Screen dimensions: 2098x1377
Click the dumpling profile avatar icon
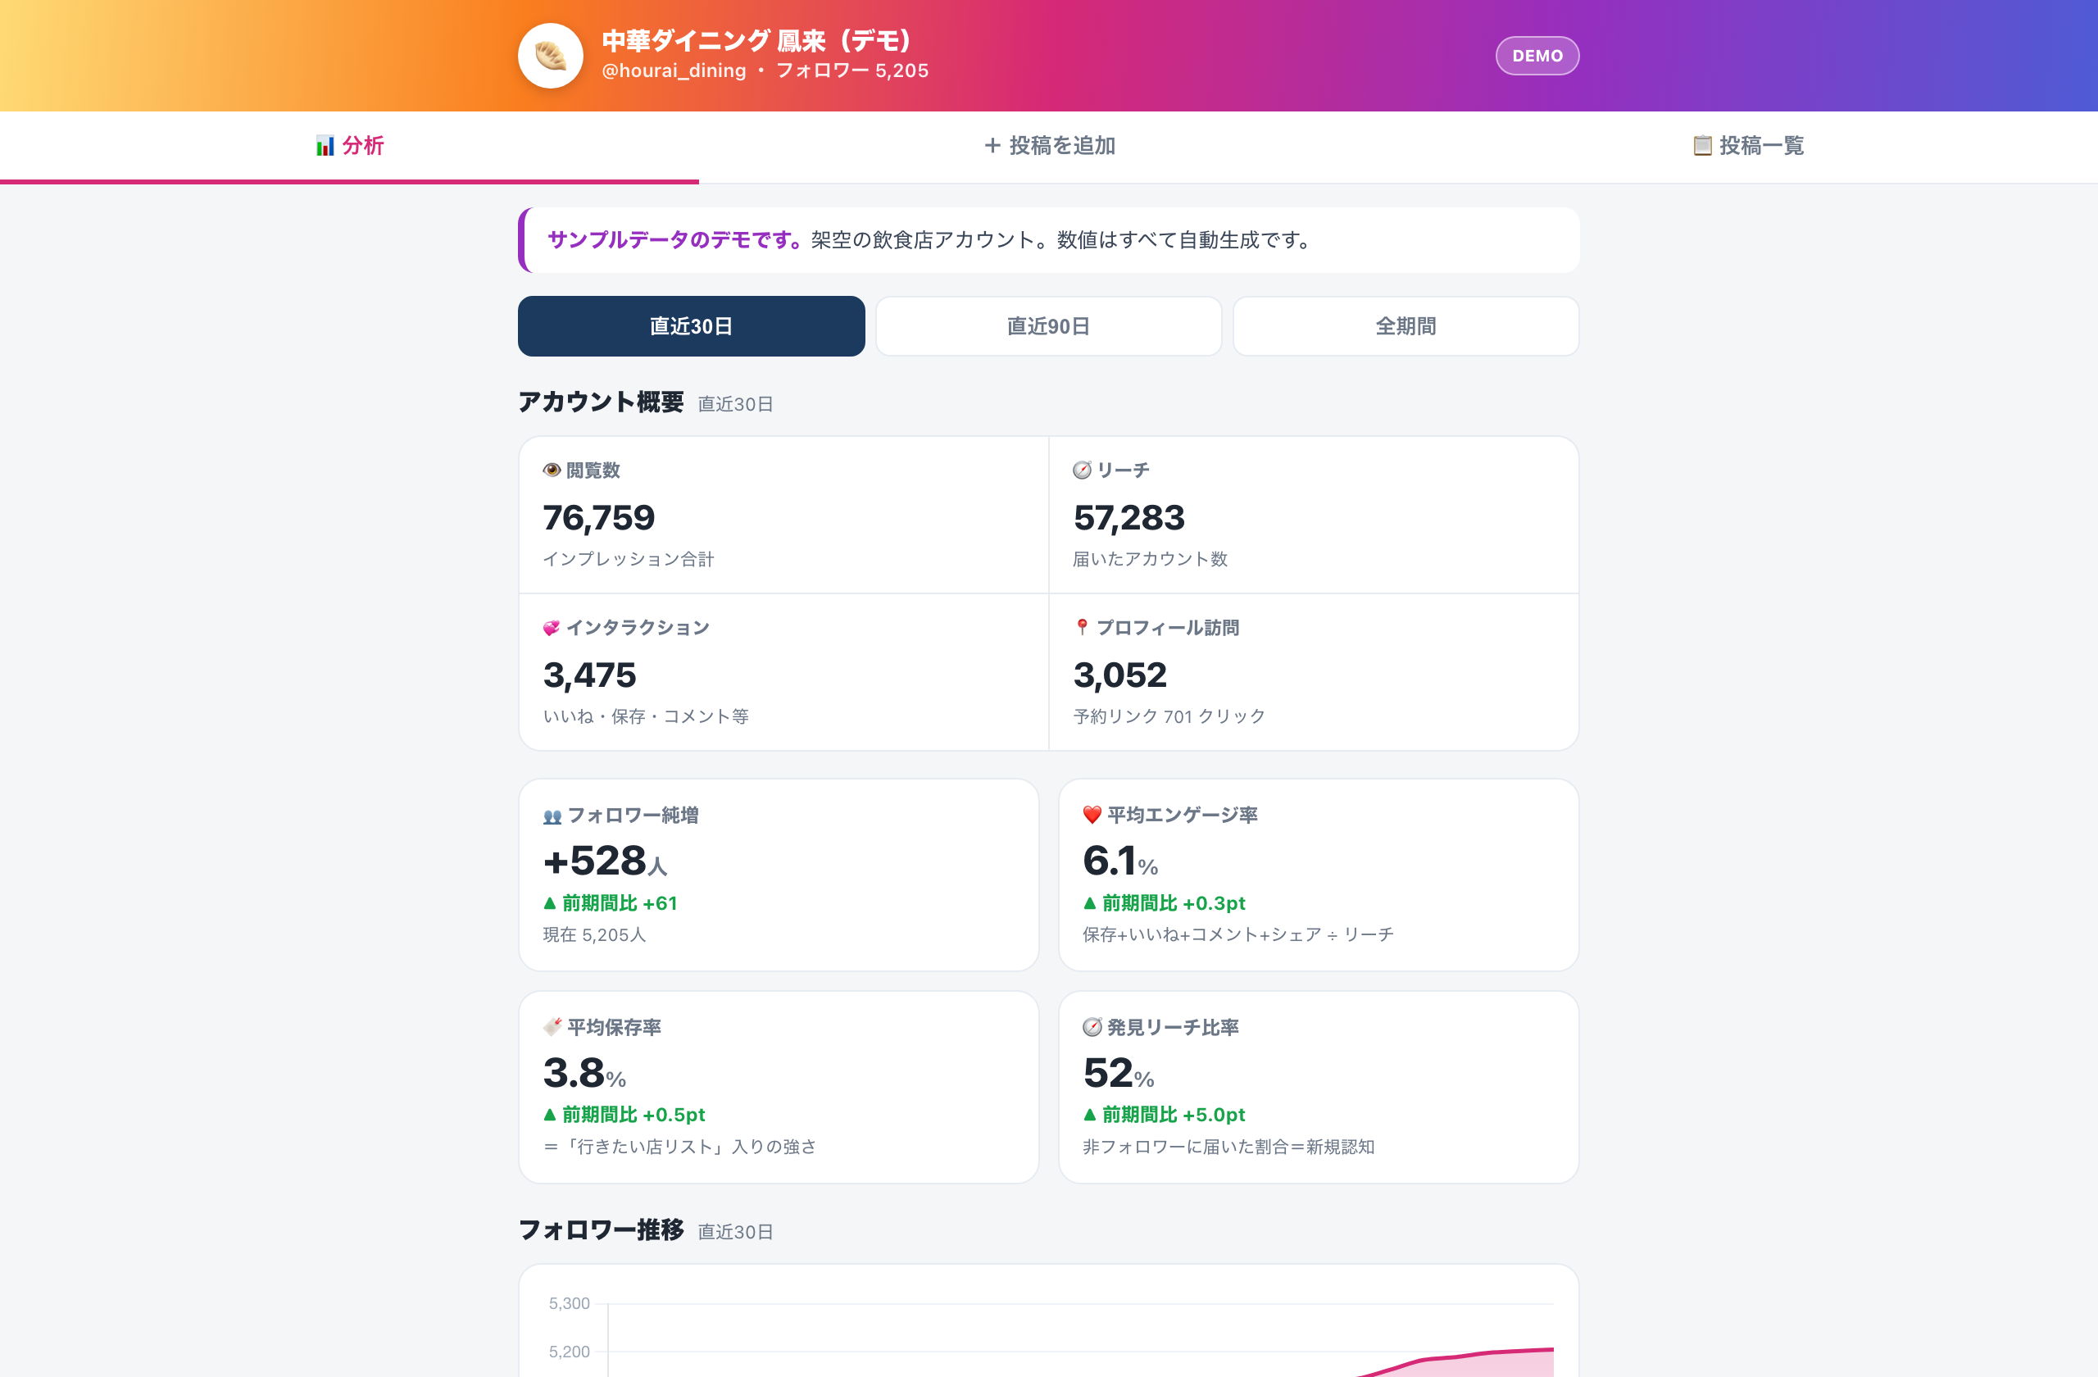coord(550,56)
